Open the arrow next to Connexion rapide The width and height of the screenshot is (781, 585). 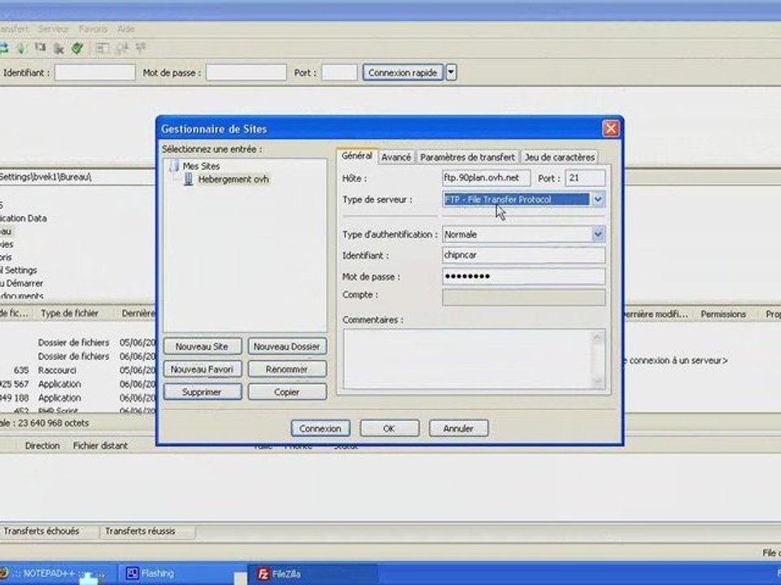point(451,72)
